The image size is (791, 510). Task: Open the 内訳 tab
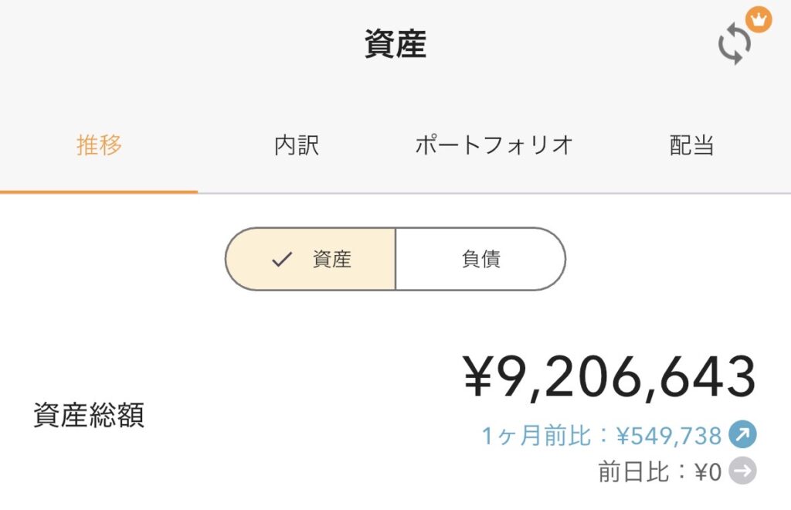pyautogui.click(x=297, y=145)
